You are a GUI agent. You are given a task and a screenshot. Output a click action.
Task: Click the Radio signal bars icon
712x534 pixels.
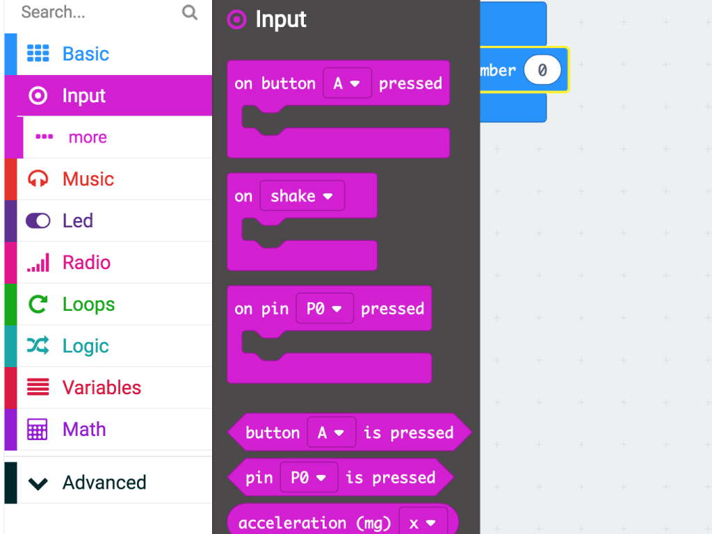[x=38, y=262]
